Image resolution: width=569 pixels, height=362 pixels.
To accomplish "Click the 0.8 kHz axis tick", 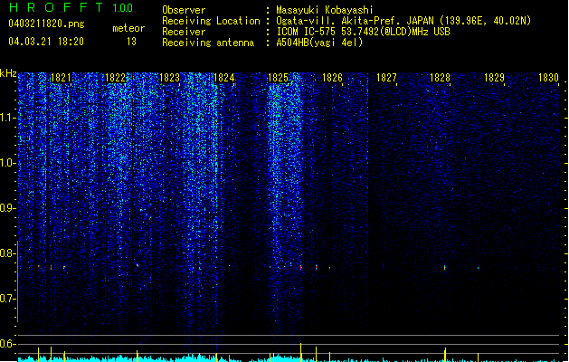I will click(x=7, y=253).
